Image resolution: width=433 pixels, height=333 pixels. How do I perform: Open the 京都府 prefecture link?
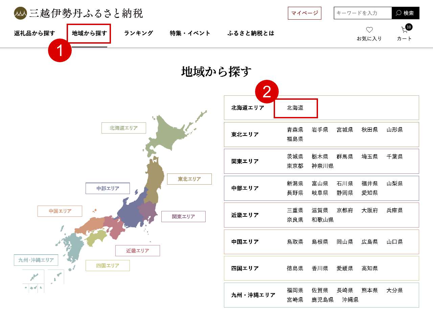pos(345,210)
